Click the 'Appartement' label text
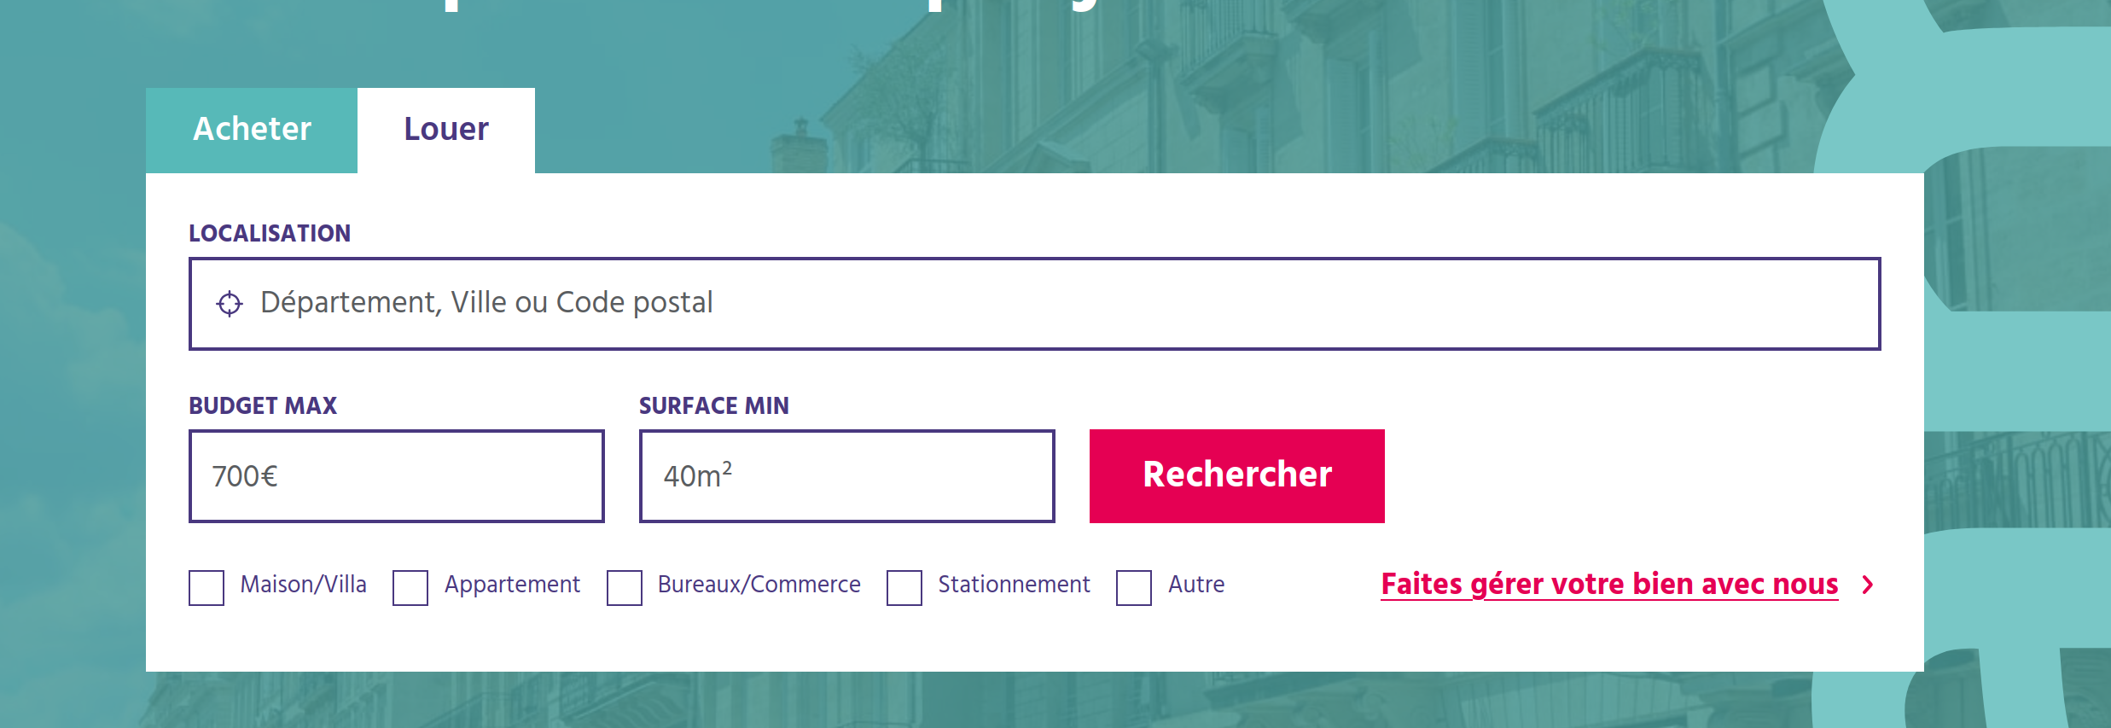The image size is (2111, 728). tap(512, 585)
